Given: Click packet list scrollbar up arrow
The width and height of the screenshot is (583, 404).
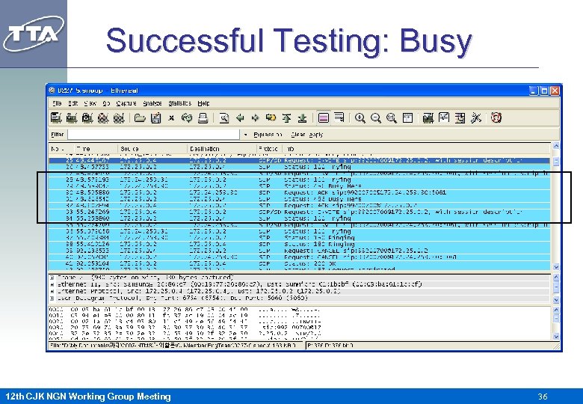Looking at the screenshot, I should pos(556,146).
